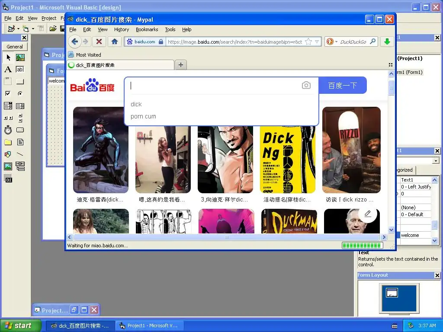Image resolution: width=443 pixels, height=332 pixels.
Task: Select the ListBox tool in VB toolbox
Action: click(20, 106)
